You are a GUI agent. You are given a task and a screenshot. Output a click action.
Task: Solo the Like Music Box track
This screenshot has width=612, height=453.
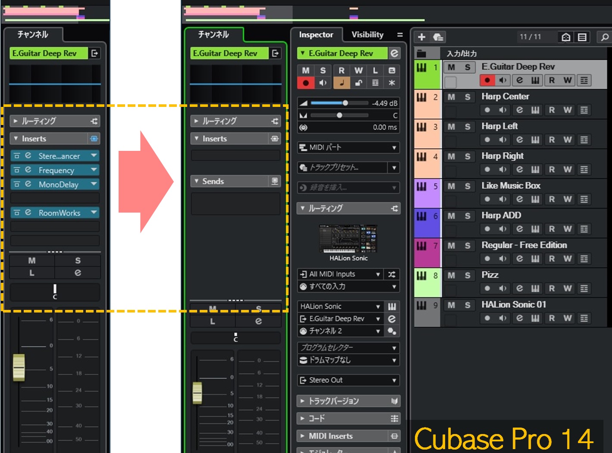coord(468,186)
